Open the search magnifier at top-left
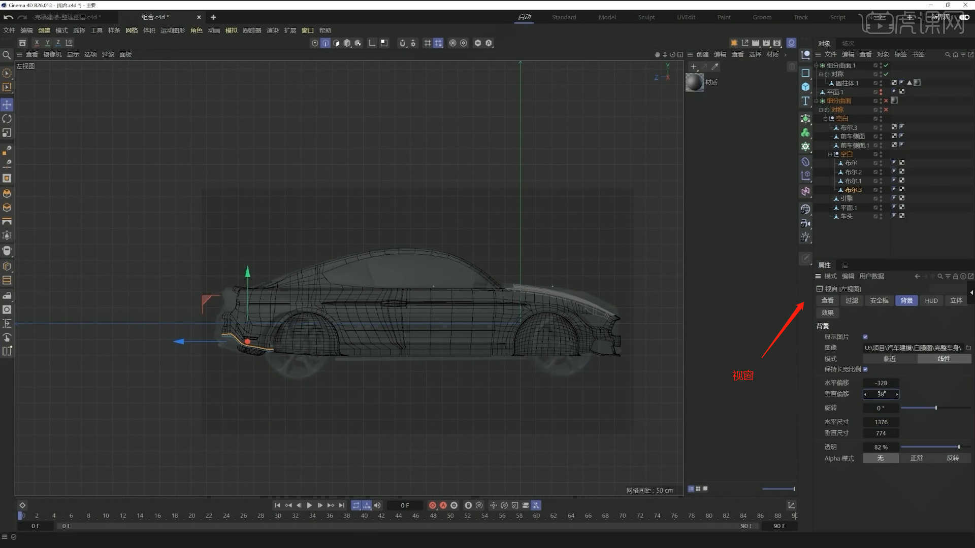 (x=7, y=55)
